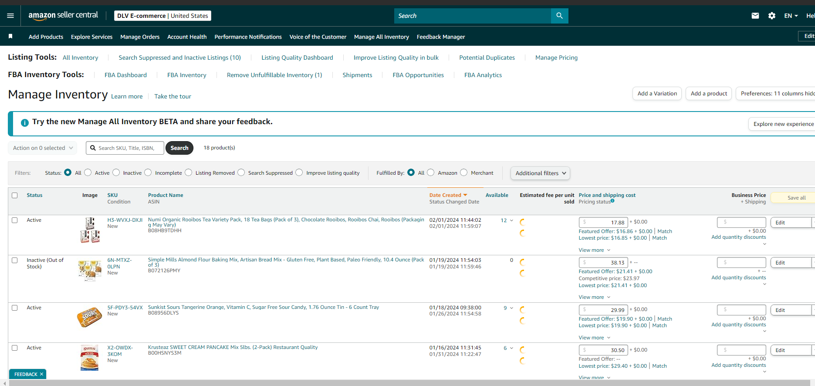
Task: Open Add Products menu item
Action: point(46,37)
